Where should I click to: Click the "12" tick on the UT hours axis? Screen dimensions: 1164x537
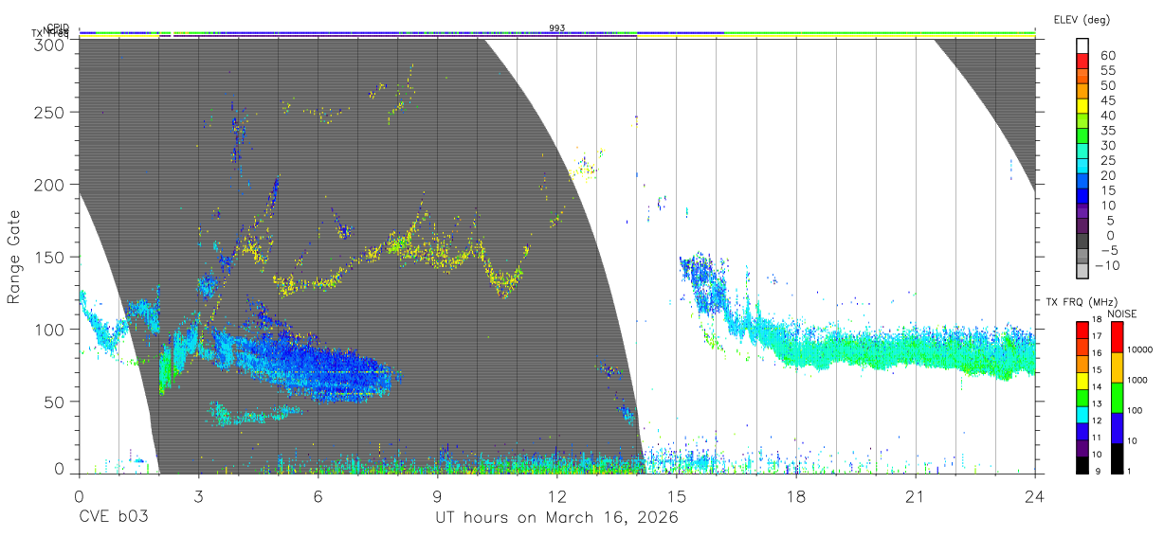coord(556,495)
